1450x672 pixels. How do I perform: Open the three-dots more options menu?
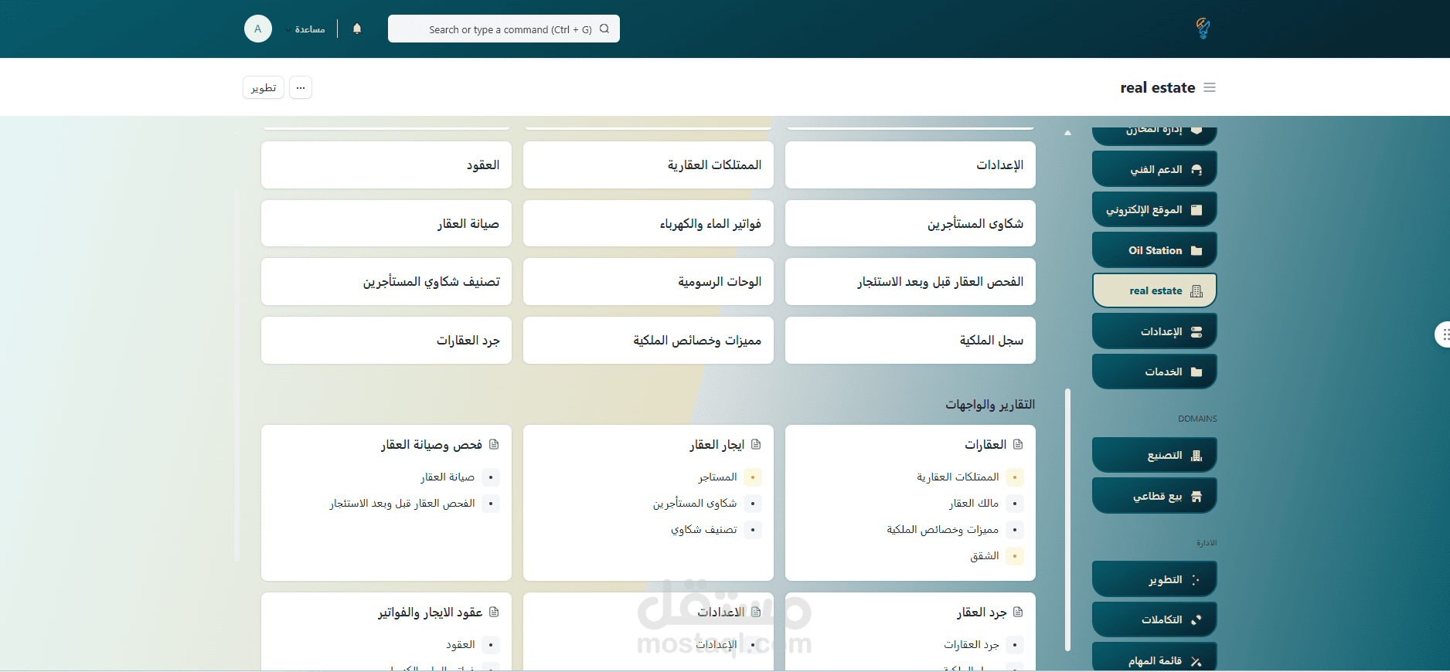coord(301,87)
